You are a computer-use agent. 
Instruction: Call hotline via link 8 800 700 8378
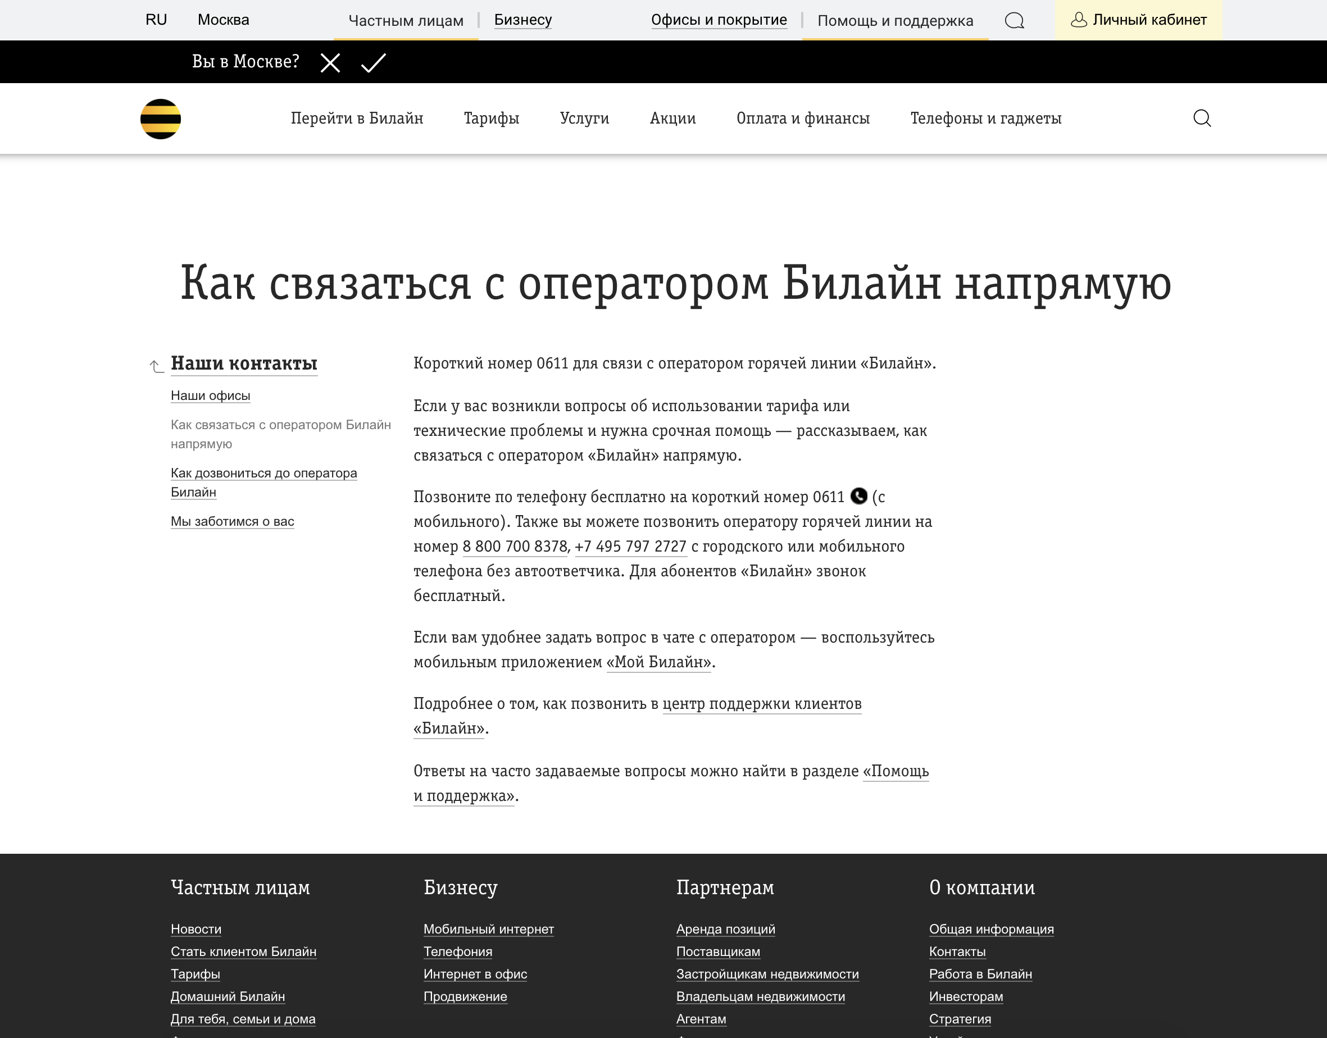coord(513,547)
